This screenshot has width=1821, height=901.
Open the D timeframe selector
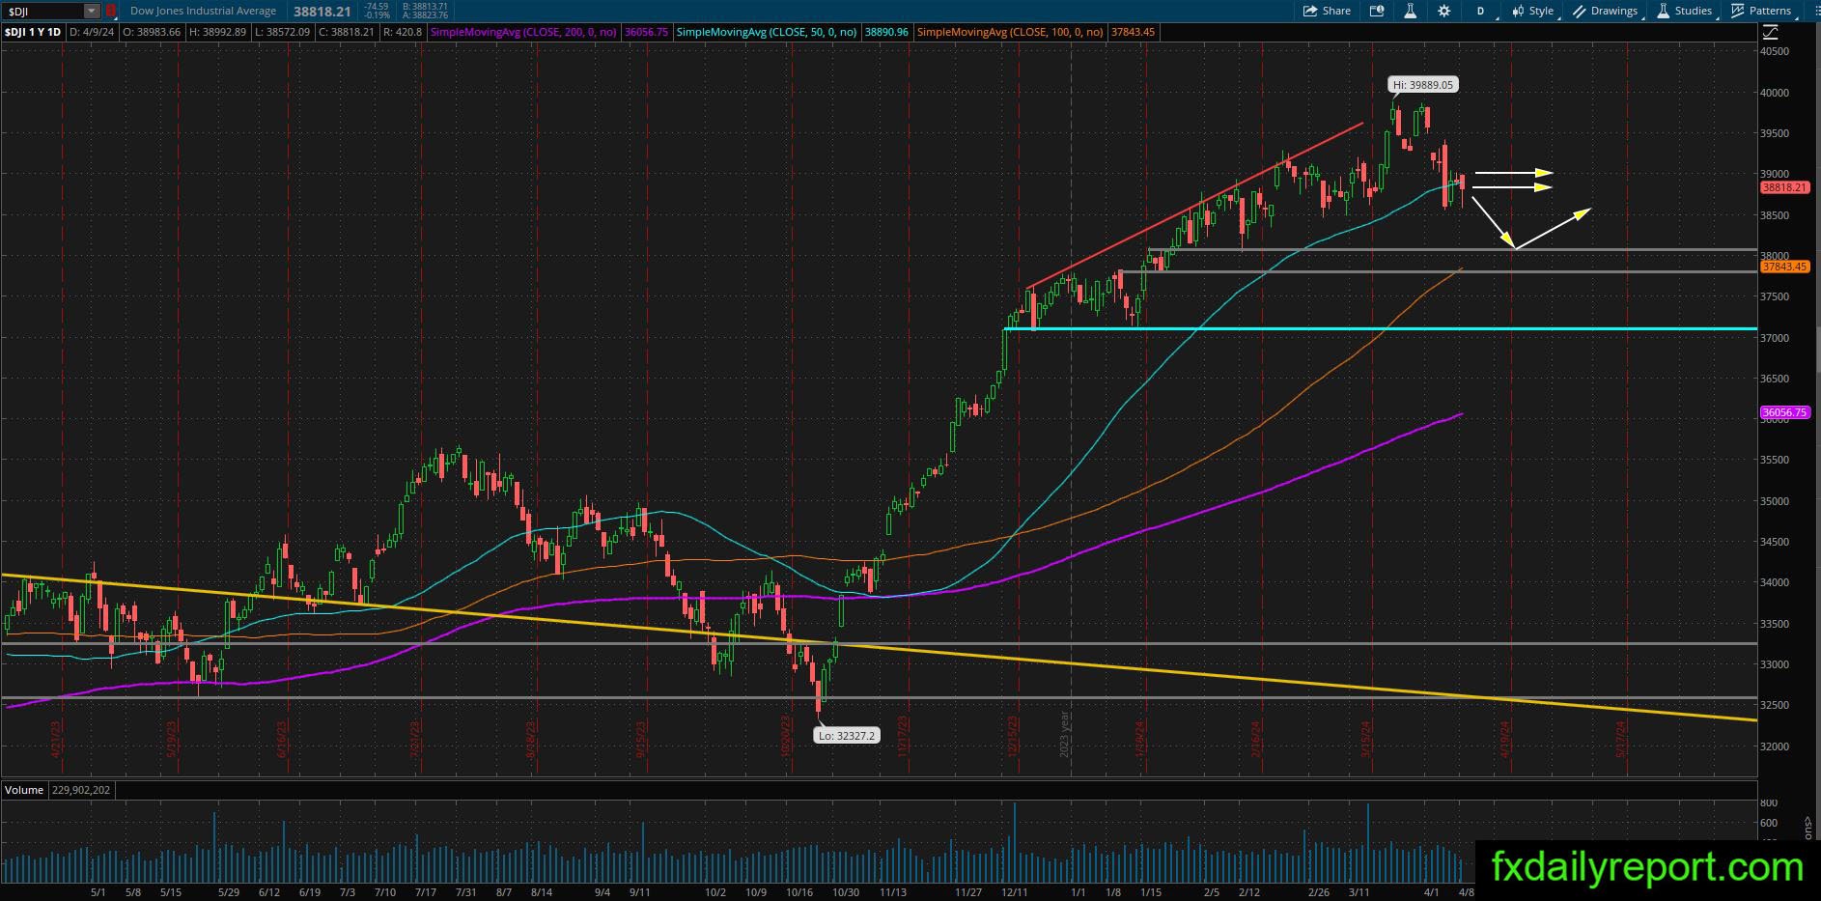pyautogui.click(x=1480, y=11)
